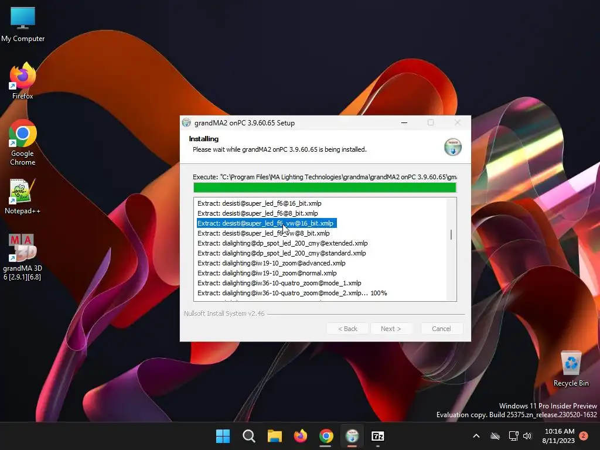Select row dp_spot_led_200_cmy@standard.xmlp
600x450 pixels.
[282, 253]
